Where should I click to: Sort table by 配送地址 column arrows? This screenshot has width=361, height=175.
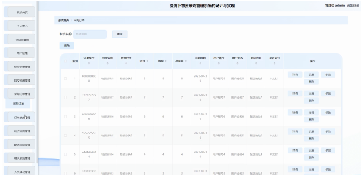(256, 63)
